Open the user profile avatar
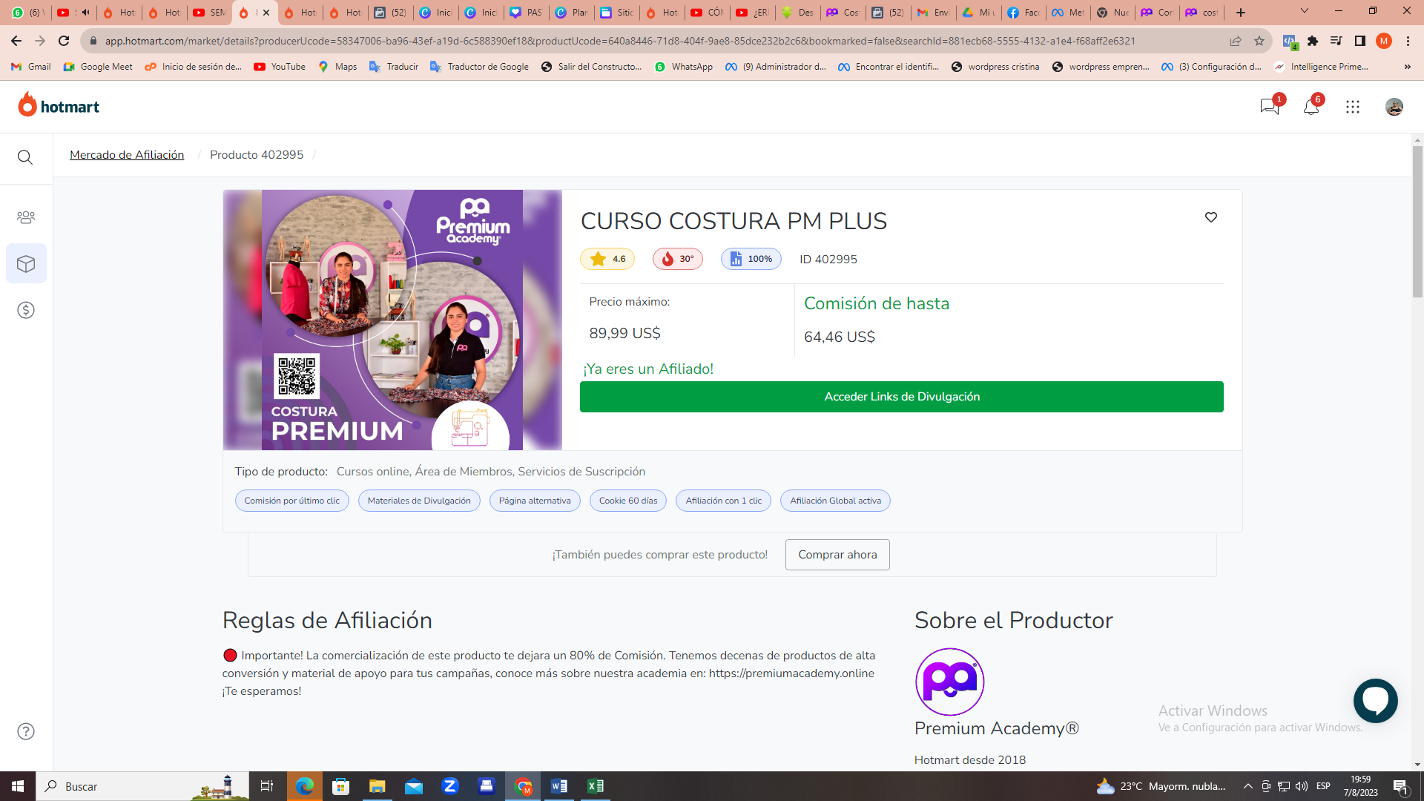Viewport: 1424px width, 801px height. click(x=1394, y=107)
